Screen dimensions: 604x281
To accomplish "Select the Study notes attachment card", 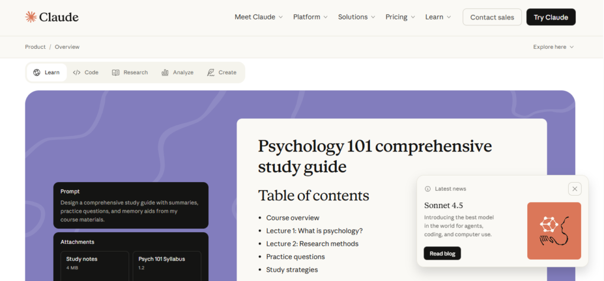I will [x=94, y=263].
